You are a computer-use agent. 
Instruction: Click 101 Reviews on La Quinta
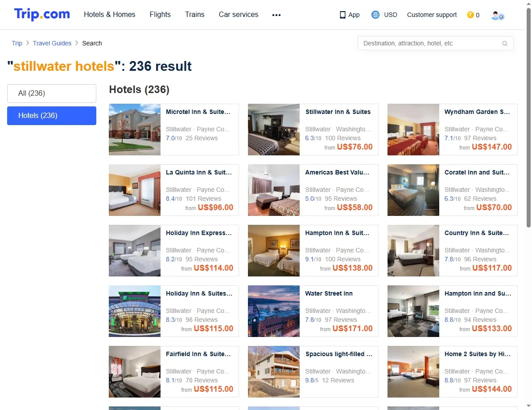coord(204,199)
